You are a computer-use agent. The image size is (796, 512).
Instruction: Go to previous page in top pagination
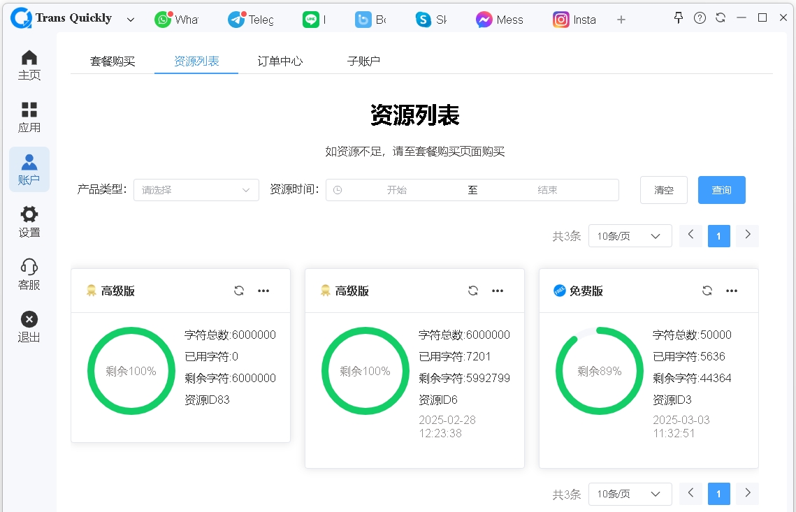pos(690,235)
